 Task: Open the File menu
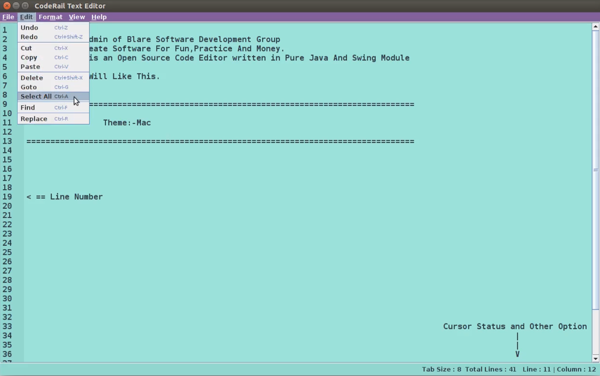click(8, 17)
